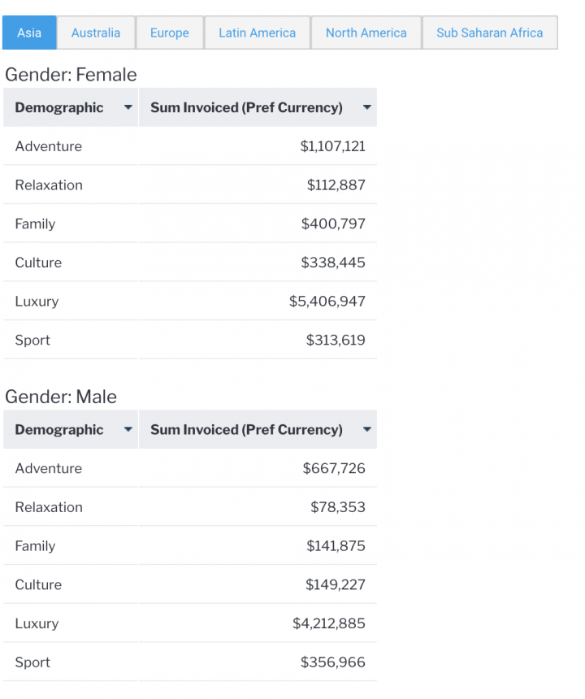
Task: Click the Gender: Female section heading
Action: [71, 74]
